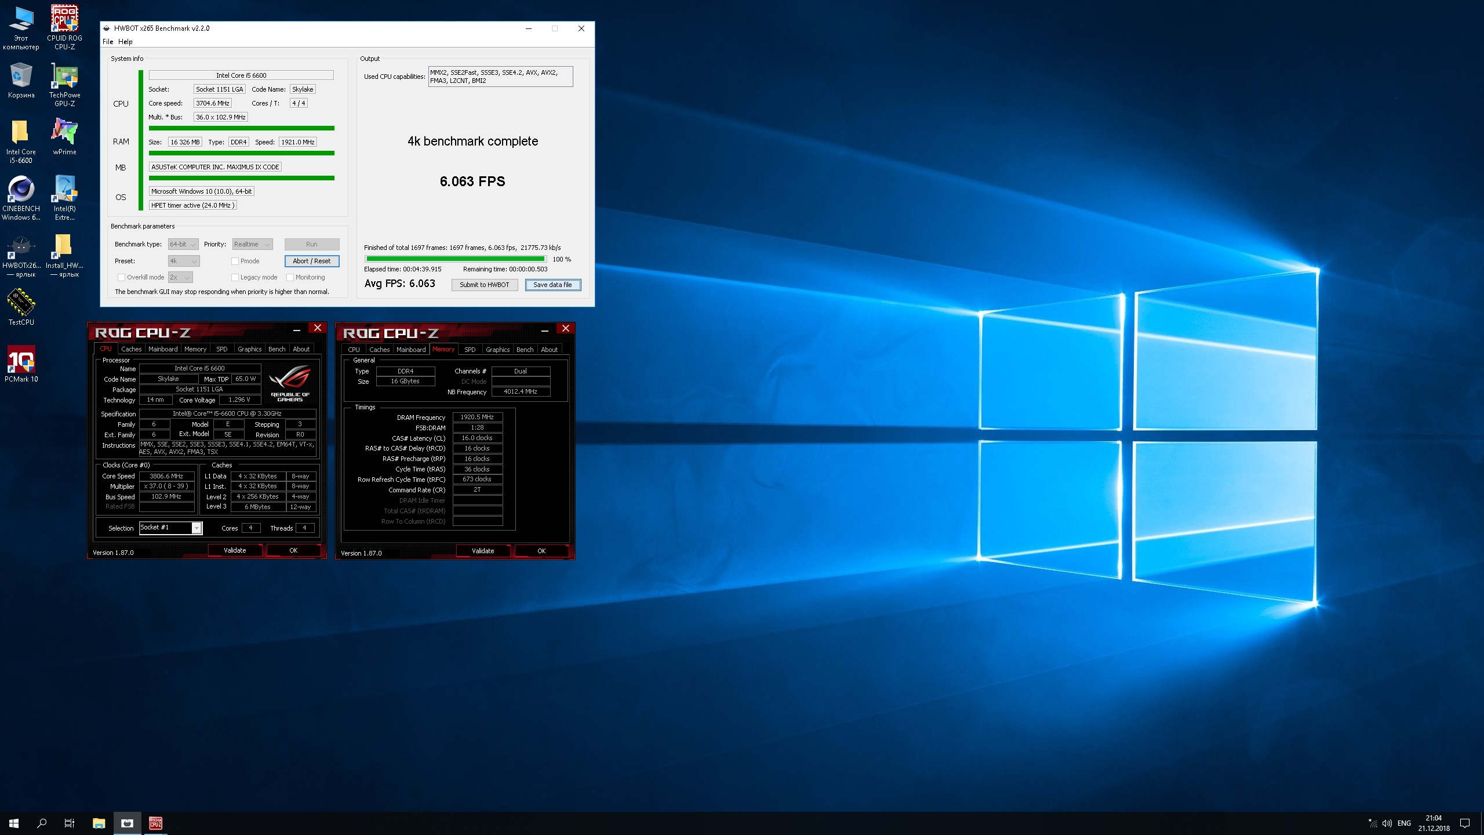Open File Explorer from the taskbar
This screenshot has height=835, width=1484.
point(99,823)
